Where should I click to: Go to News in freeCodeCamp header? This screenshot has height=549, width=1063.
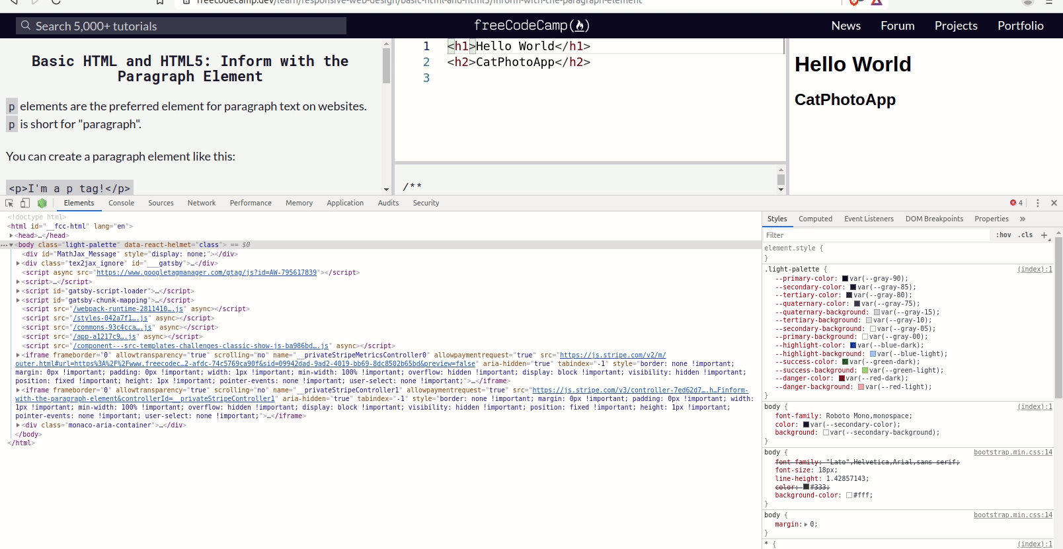point(846,26)
